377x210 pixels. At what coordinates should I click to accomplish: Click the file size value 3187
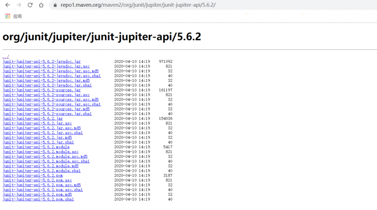tap(168, 176)
